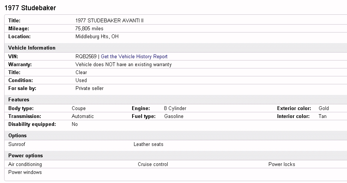Click the Leather seats option
Viewport: 347px width, 183px height.
[x=148, y=144]
